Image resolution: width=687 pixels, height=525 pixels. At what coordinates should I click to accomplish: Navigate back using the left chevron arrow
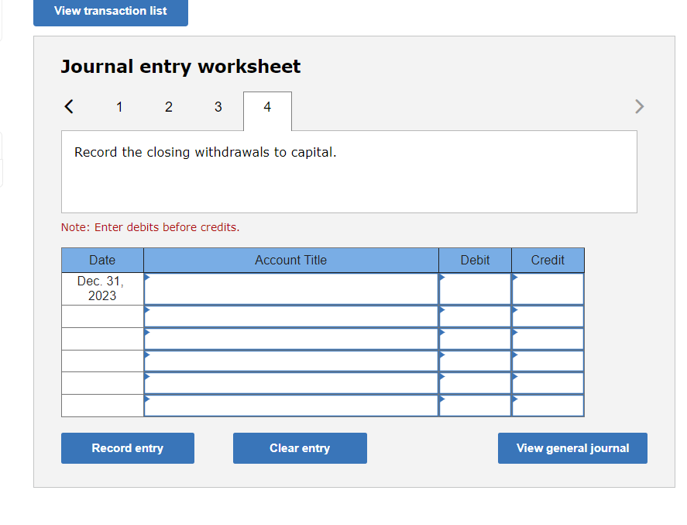[x=68, y=106]
